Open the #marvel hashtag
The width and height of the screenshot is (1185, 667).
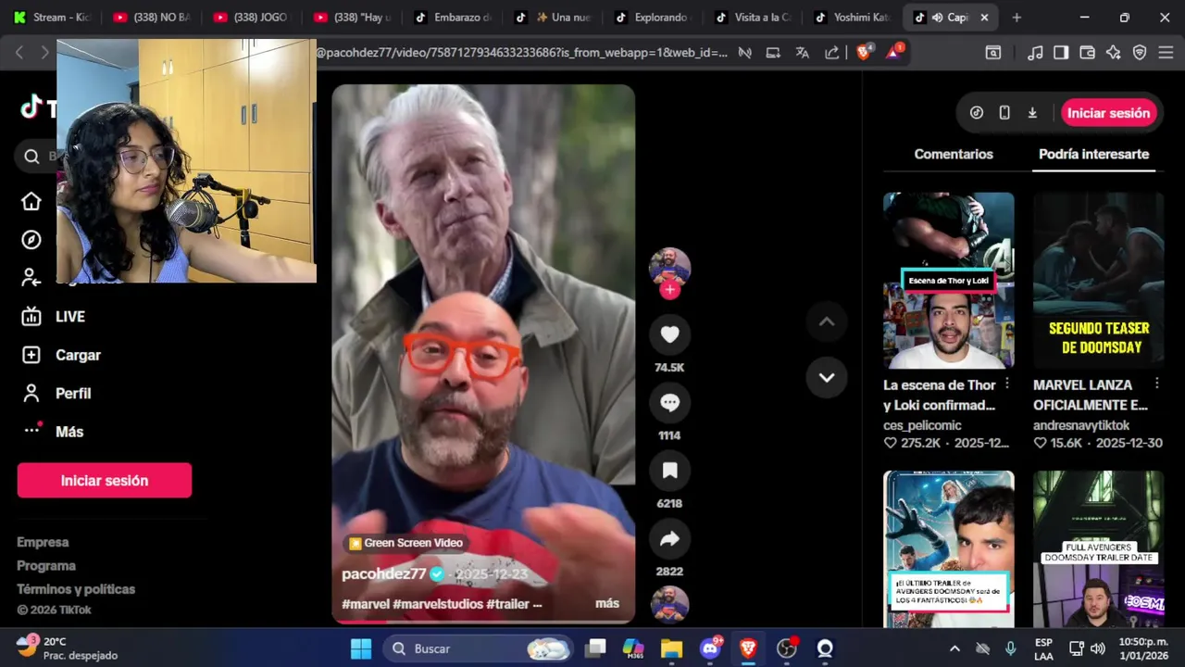coord(366,604)
